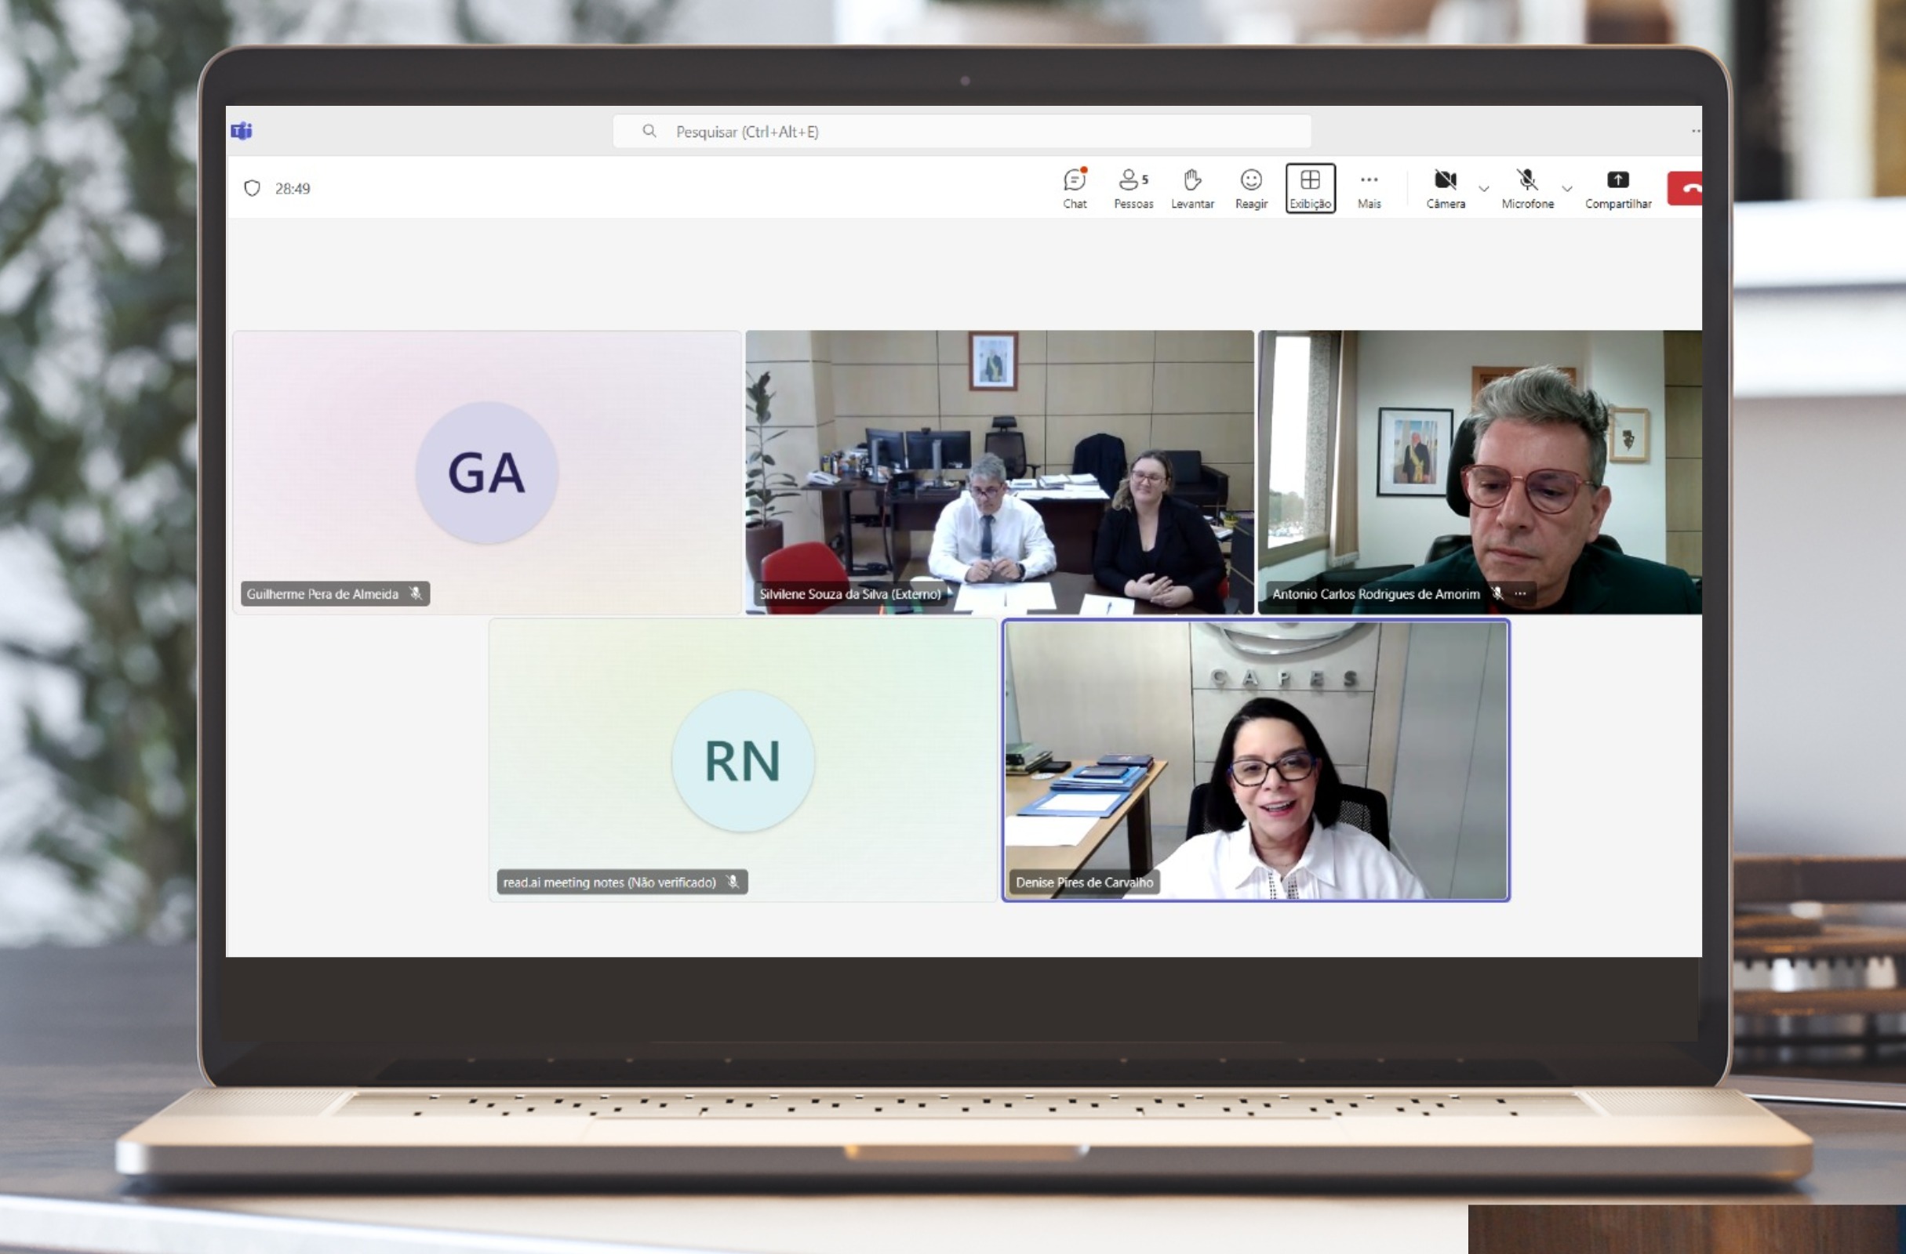Expand the Câmera options chevron
The width and height of the screenshot is (1906, 1254).
pyautogui.click(x=1484, y=189)
